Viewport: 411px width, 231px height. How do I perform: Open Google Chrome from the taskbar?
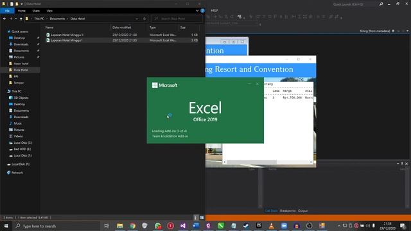pyautogui.click(x=132, y=226)
